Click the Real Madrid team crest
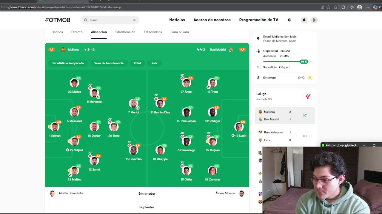This screenshot has height=214, width=382. [x=231, y=50]
